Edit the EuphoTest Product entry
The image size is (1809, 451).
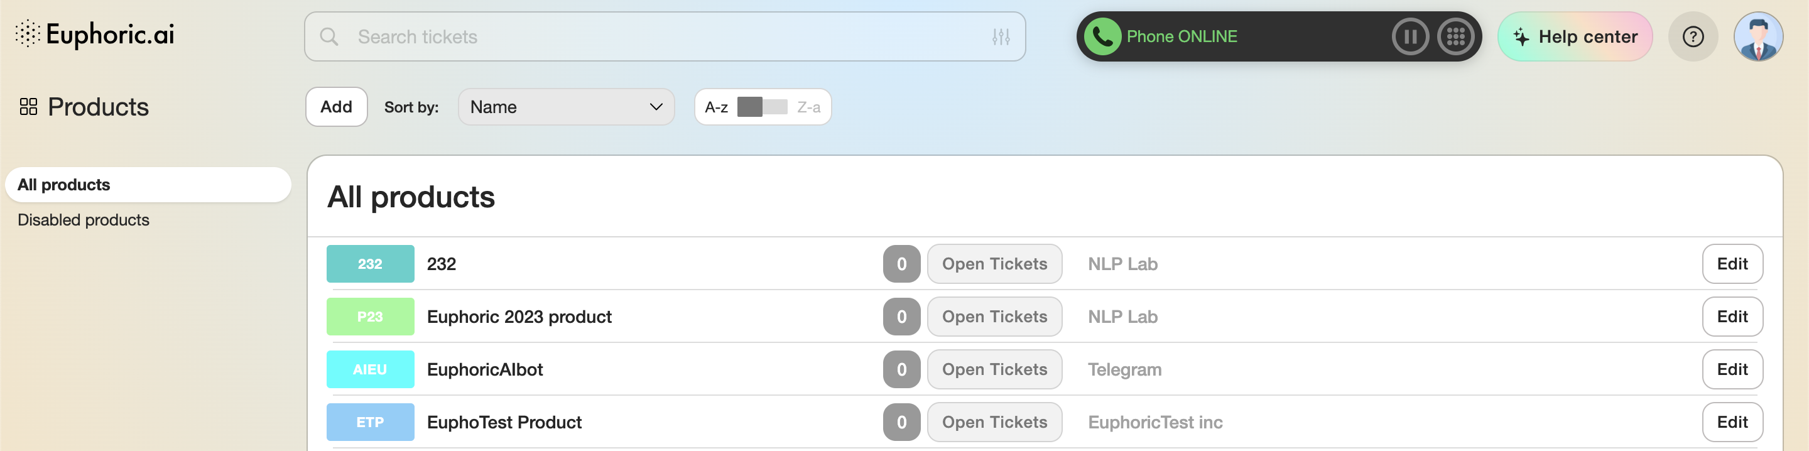[1732, 422]
